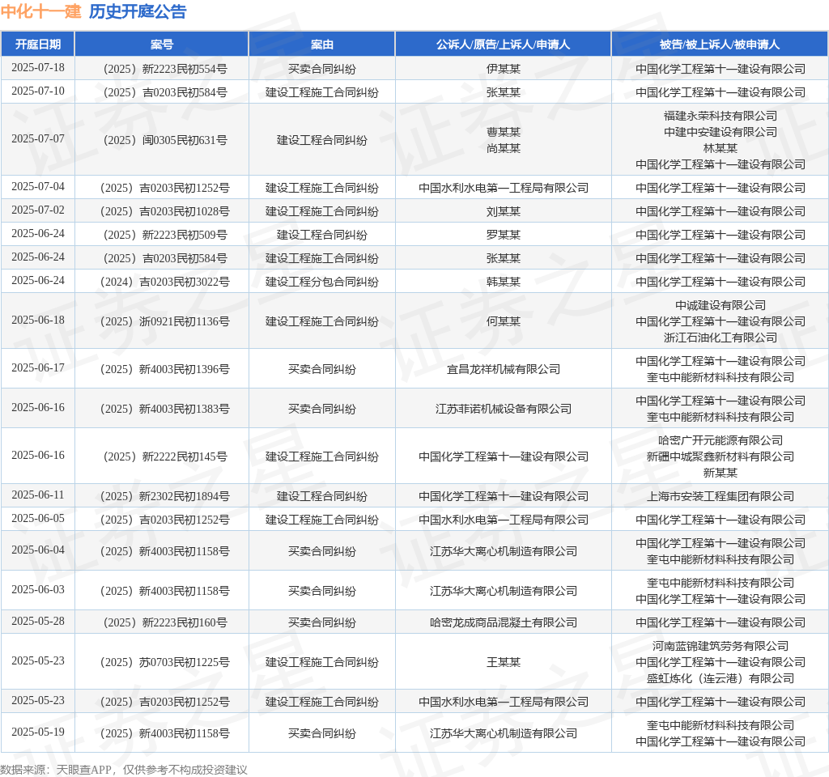Click defendant 中建中安建设有限公司
Screen dimensions: 829x777
[x=720, y=132]
